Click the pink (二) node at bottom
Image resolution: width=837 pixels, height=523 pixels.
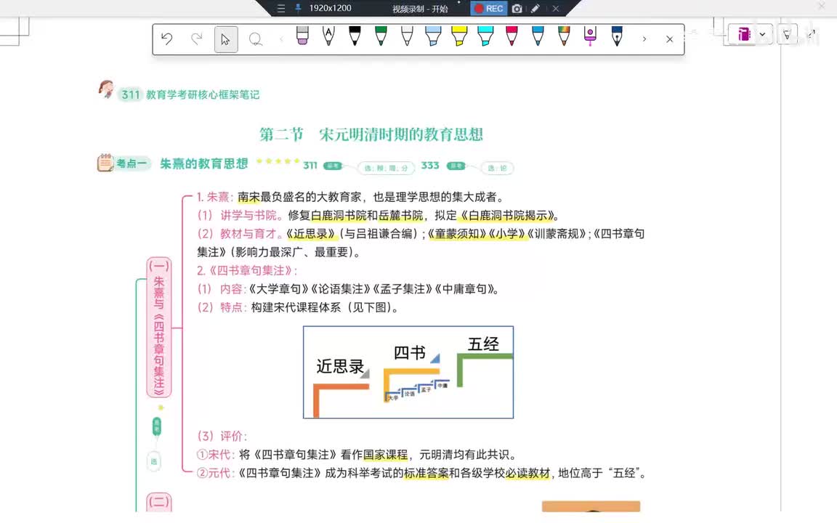[159, 502]
